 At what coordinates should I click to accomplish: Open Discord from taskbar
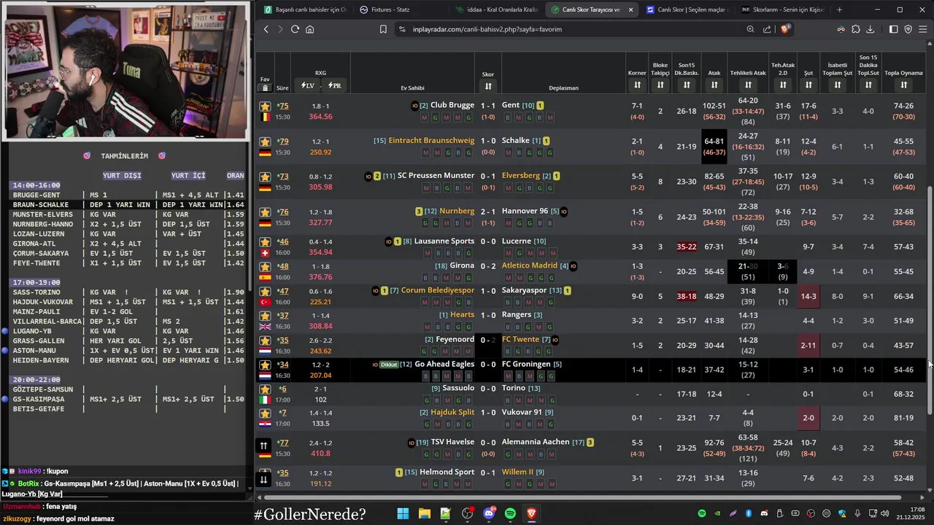(x=489, y=513)
